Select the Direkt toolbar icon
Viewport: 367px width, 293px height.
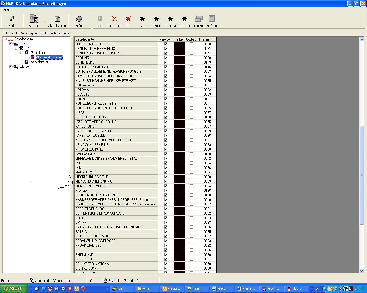[x=156, y=19]
